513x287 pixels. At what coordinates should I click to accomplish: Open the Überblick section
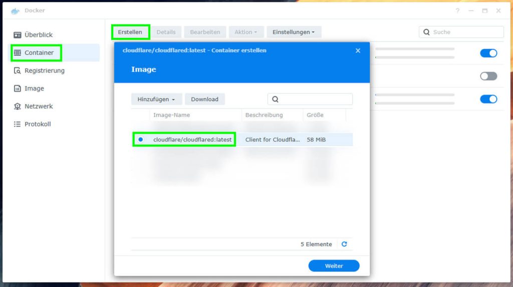[x=54, y=34]
